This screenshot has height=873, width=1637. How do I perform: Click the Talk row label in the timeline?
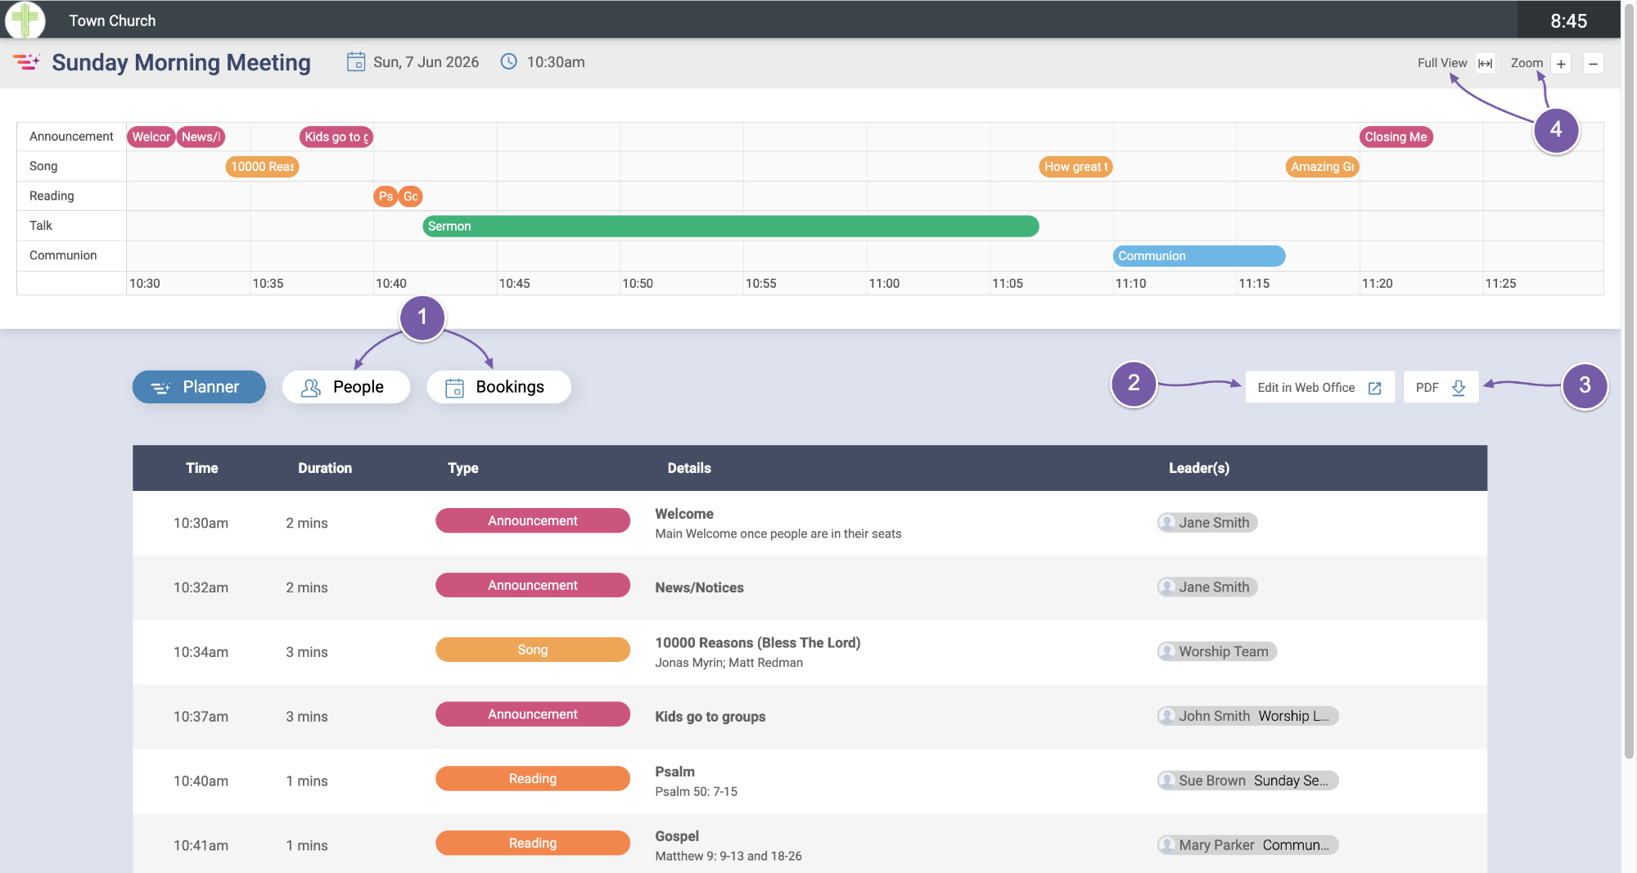coord(41,226)
